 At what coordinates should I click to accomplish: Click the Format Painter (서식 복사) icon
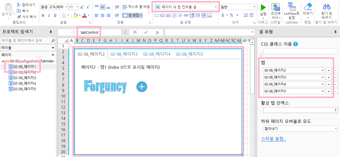point(19,17)
